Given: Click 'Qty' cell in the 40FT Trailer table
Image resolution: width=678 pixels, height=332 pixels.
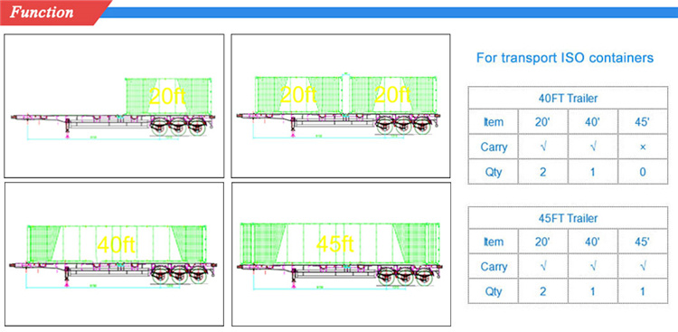Looking at the screenshot, I should (494, 172).
